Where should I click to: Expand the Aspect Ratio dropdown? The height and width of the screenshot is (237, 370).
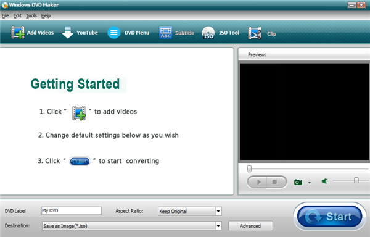click(218, 211)
